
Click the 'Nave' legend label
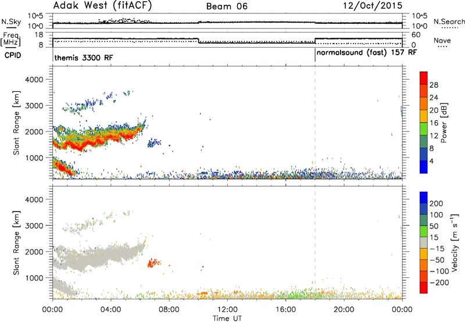click(x=442, y=40)
